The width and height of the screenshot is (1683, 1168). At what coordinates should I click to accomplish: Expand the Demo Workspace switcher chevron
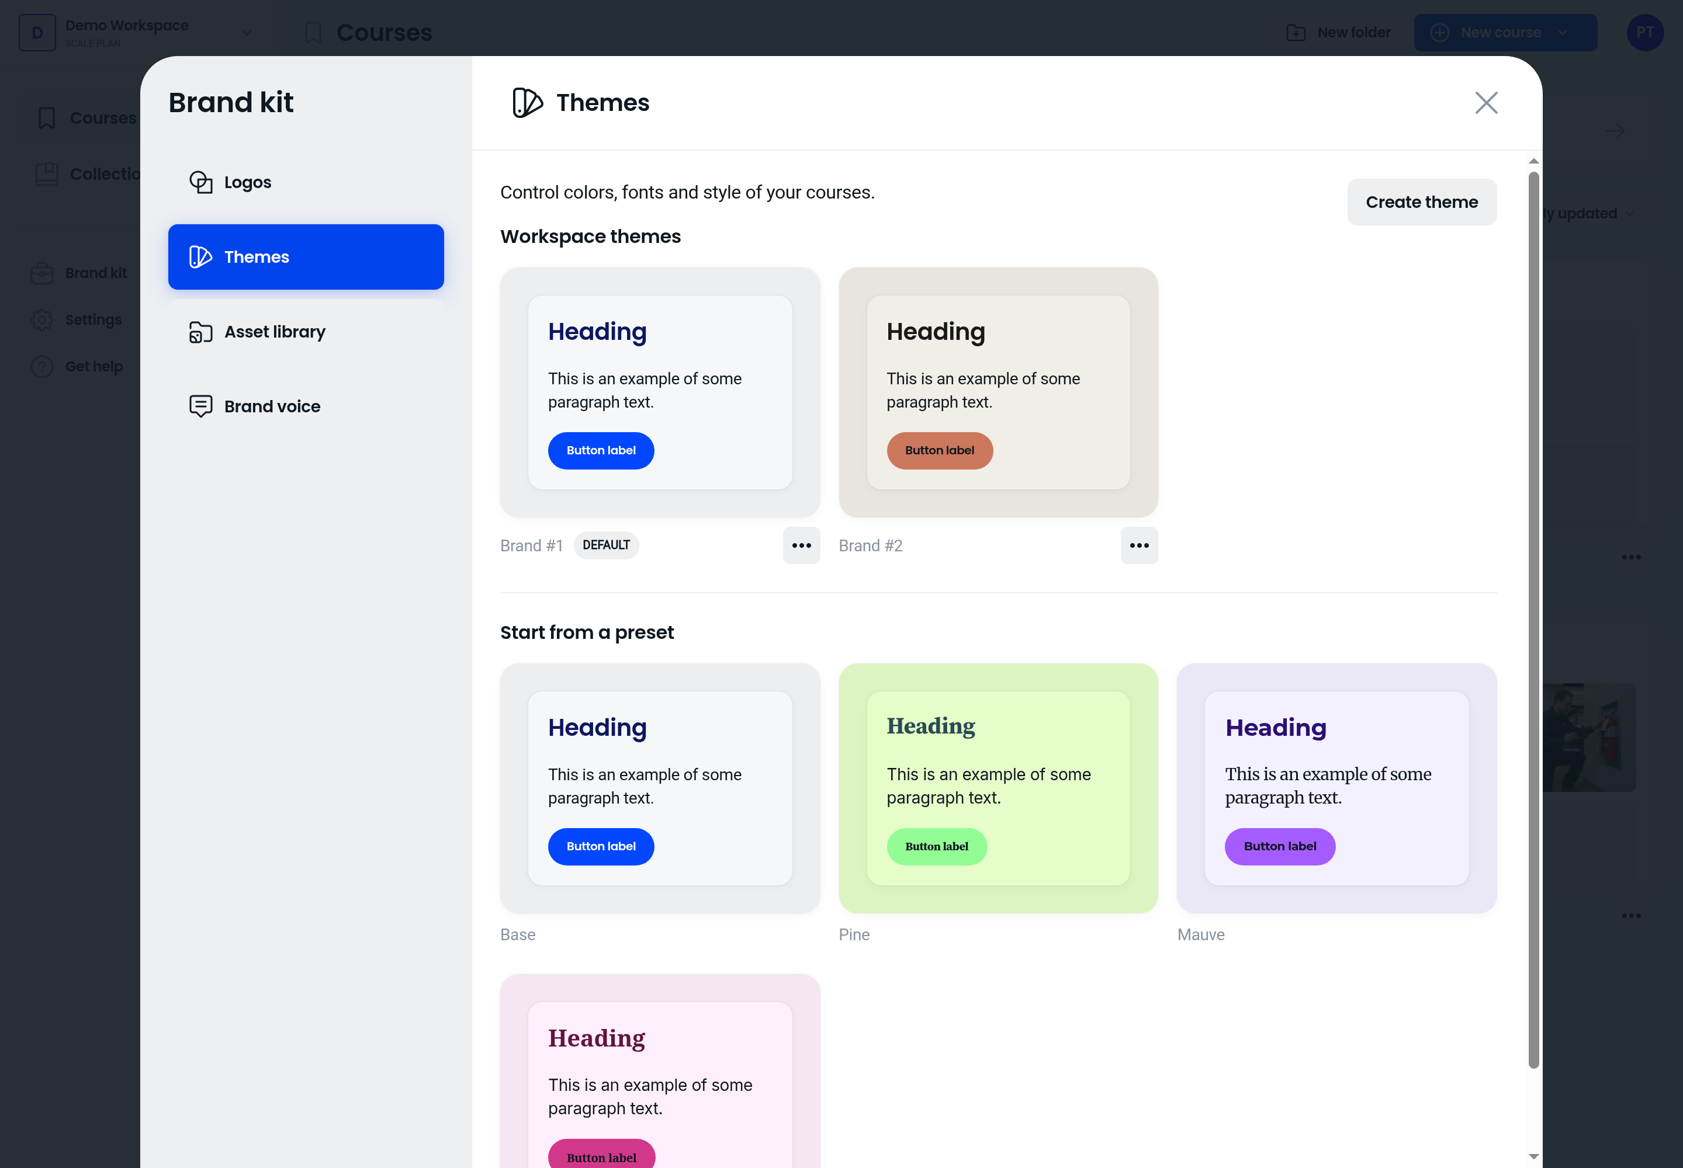pos(247,32)
